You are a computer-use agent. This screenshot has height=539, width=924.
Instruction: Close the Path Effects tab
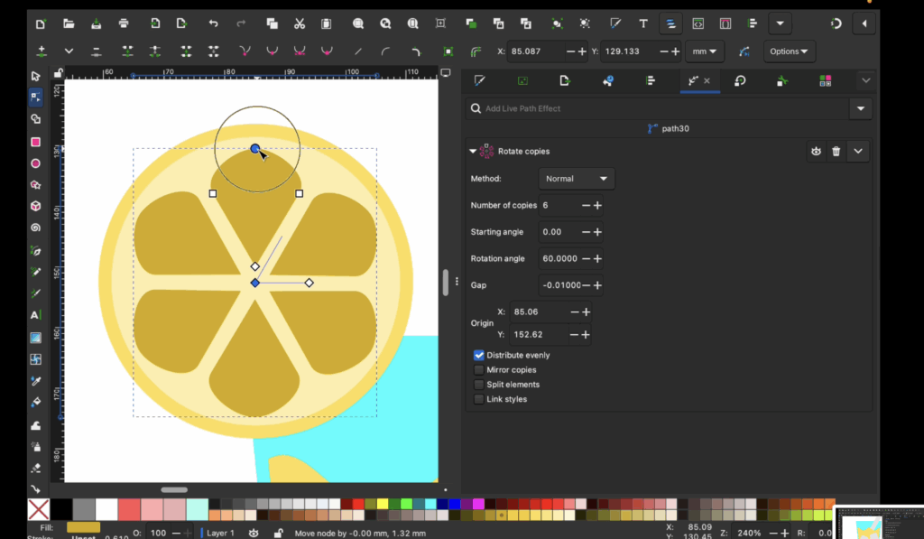pyautogui.click(x=707, y=80)
